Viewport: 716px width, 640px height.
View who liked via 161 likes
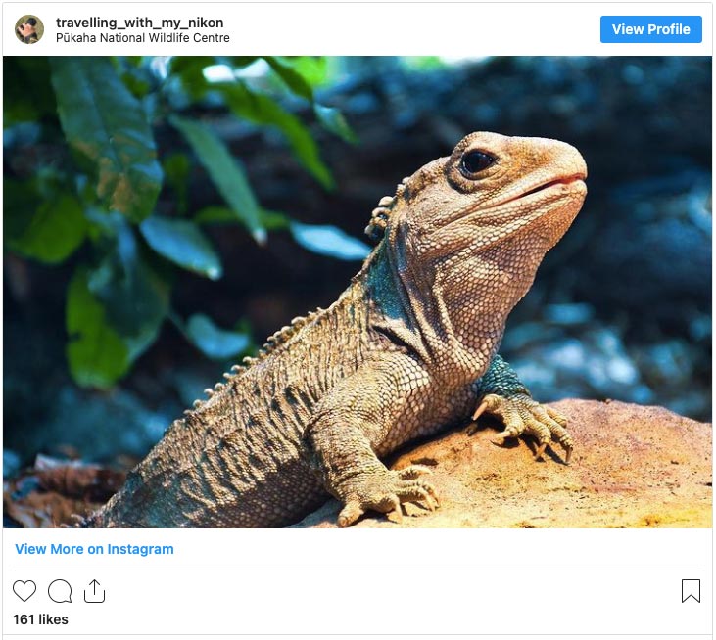click(x=40, y=619)
